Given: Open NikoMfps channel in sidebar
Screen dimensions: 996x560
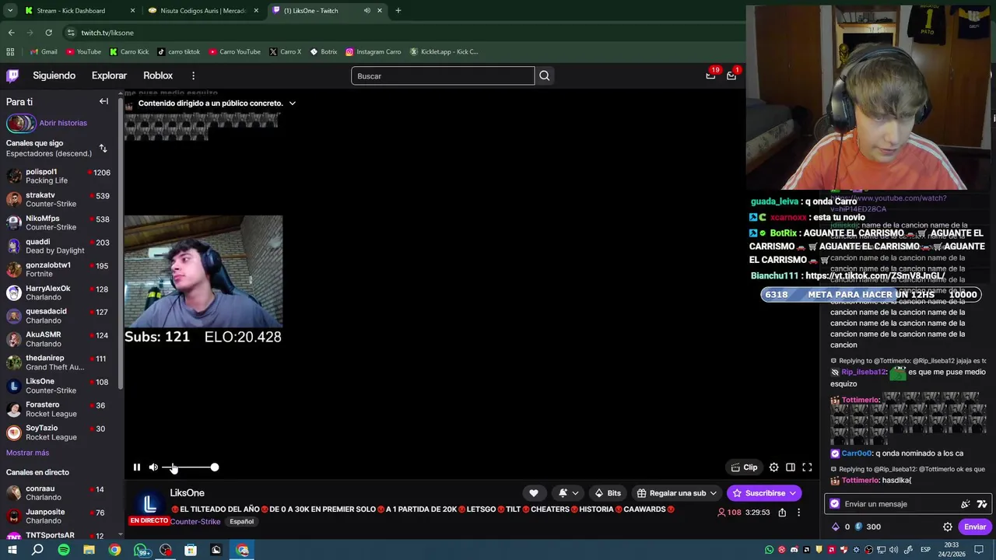Looking at the screenshot, I should (60, 222).
